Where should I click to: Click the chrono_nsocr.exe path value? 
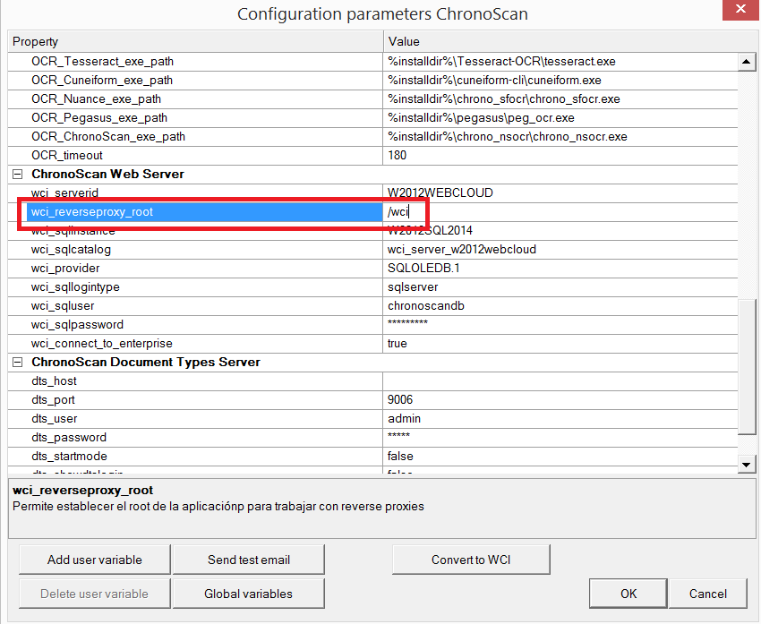(507, 137)
